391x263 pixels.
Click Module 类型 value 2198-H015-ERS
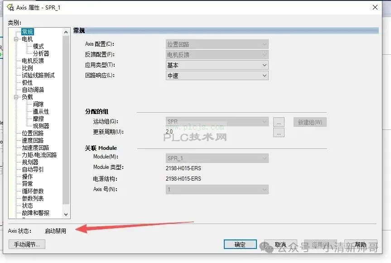183,168
